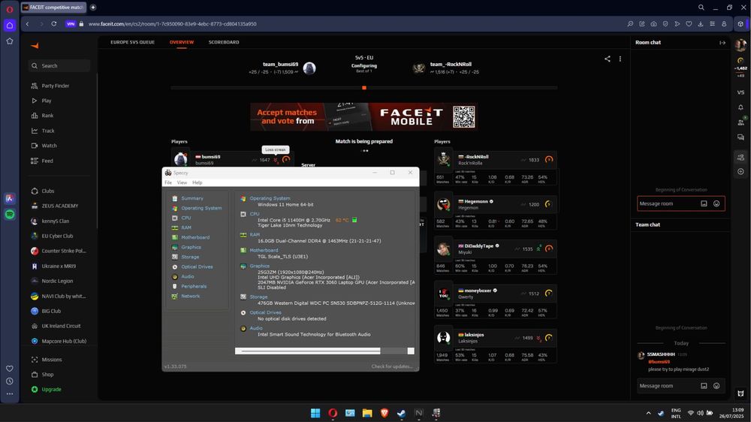The width and height of the screenshot is (751, 422).
Task: Open Speccy View menu
Action: (x=182, y=182)
